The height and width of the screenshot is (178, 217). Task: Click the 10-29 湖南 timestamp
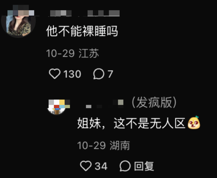tap(104, 145)
